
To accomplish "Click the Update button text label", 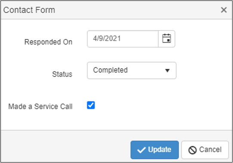I will click(x=159, y=150).
